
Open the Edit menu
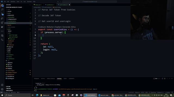pyautogui.click(x=8, y=2)
